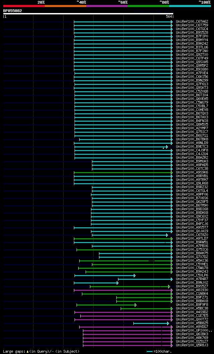Open hit UniRef100_B6U711
Image resolution: width=214 pixels, height=354 pixels.
click(x=192, y=136)
